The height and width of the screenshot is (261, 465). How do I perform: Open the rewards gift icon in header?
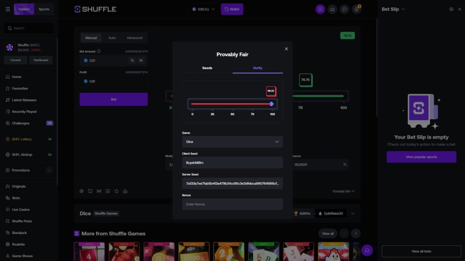click(x=332, y=9)
